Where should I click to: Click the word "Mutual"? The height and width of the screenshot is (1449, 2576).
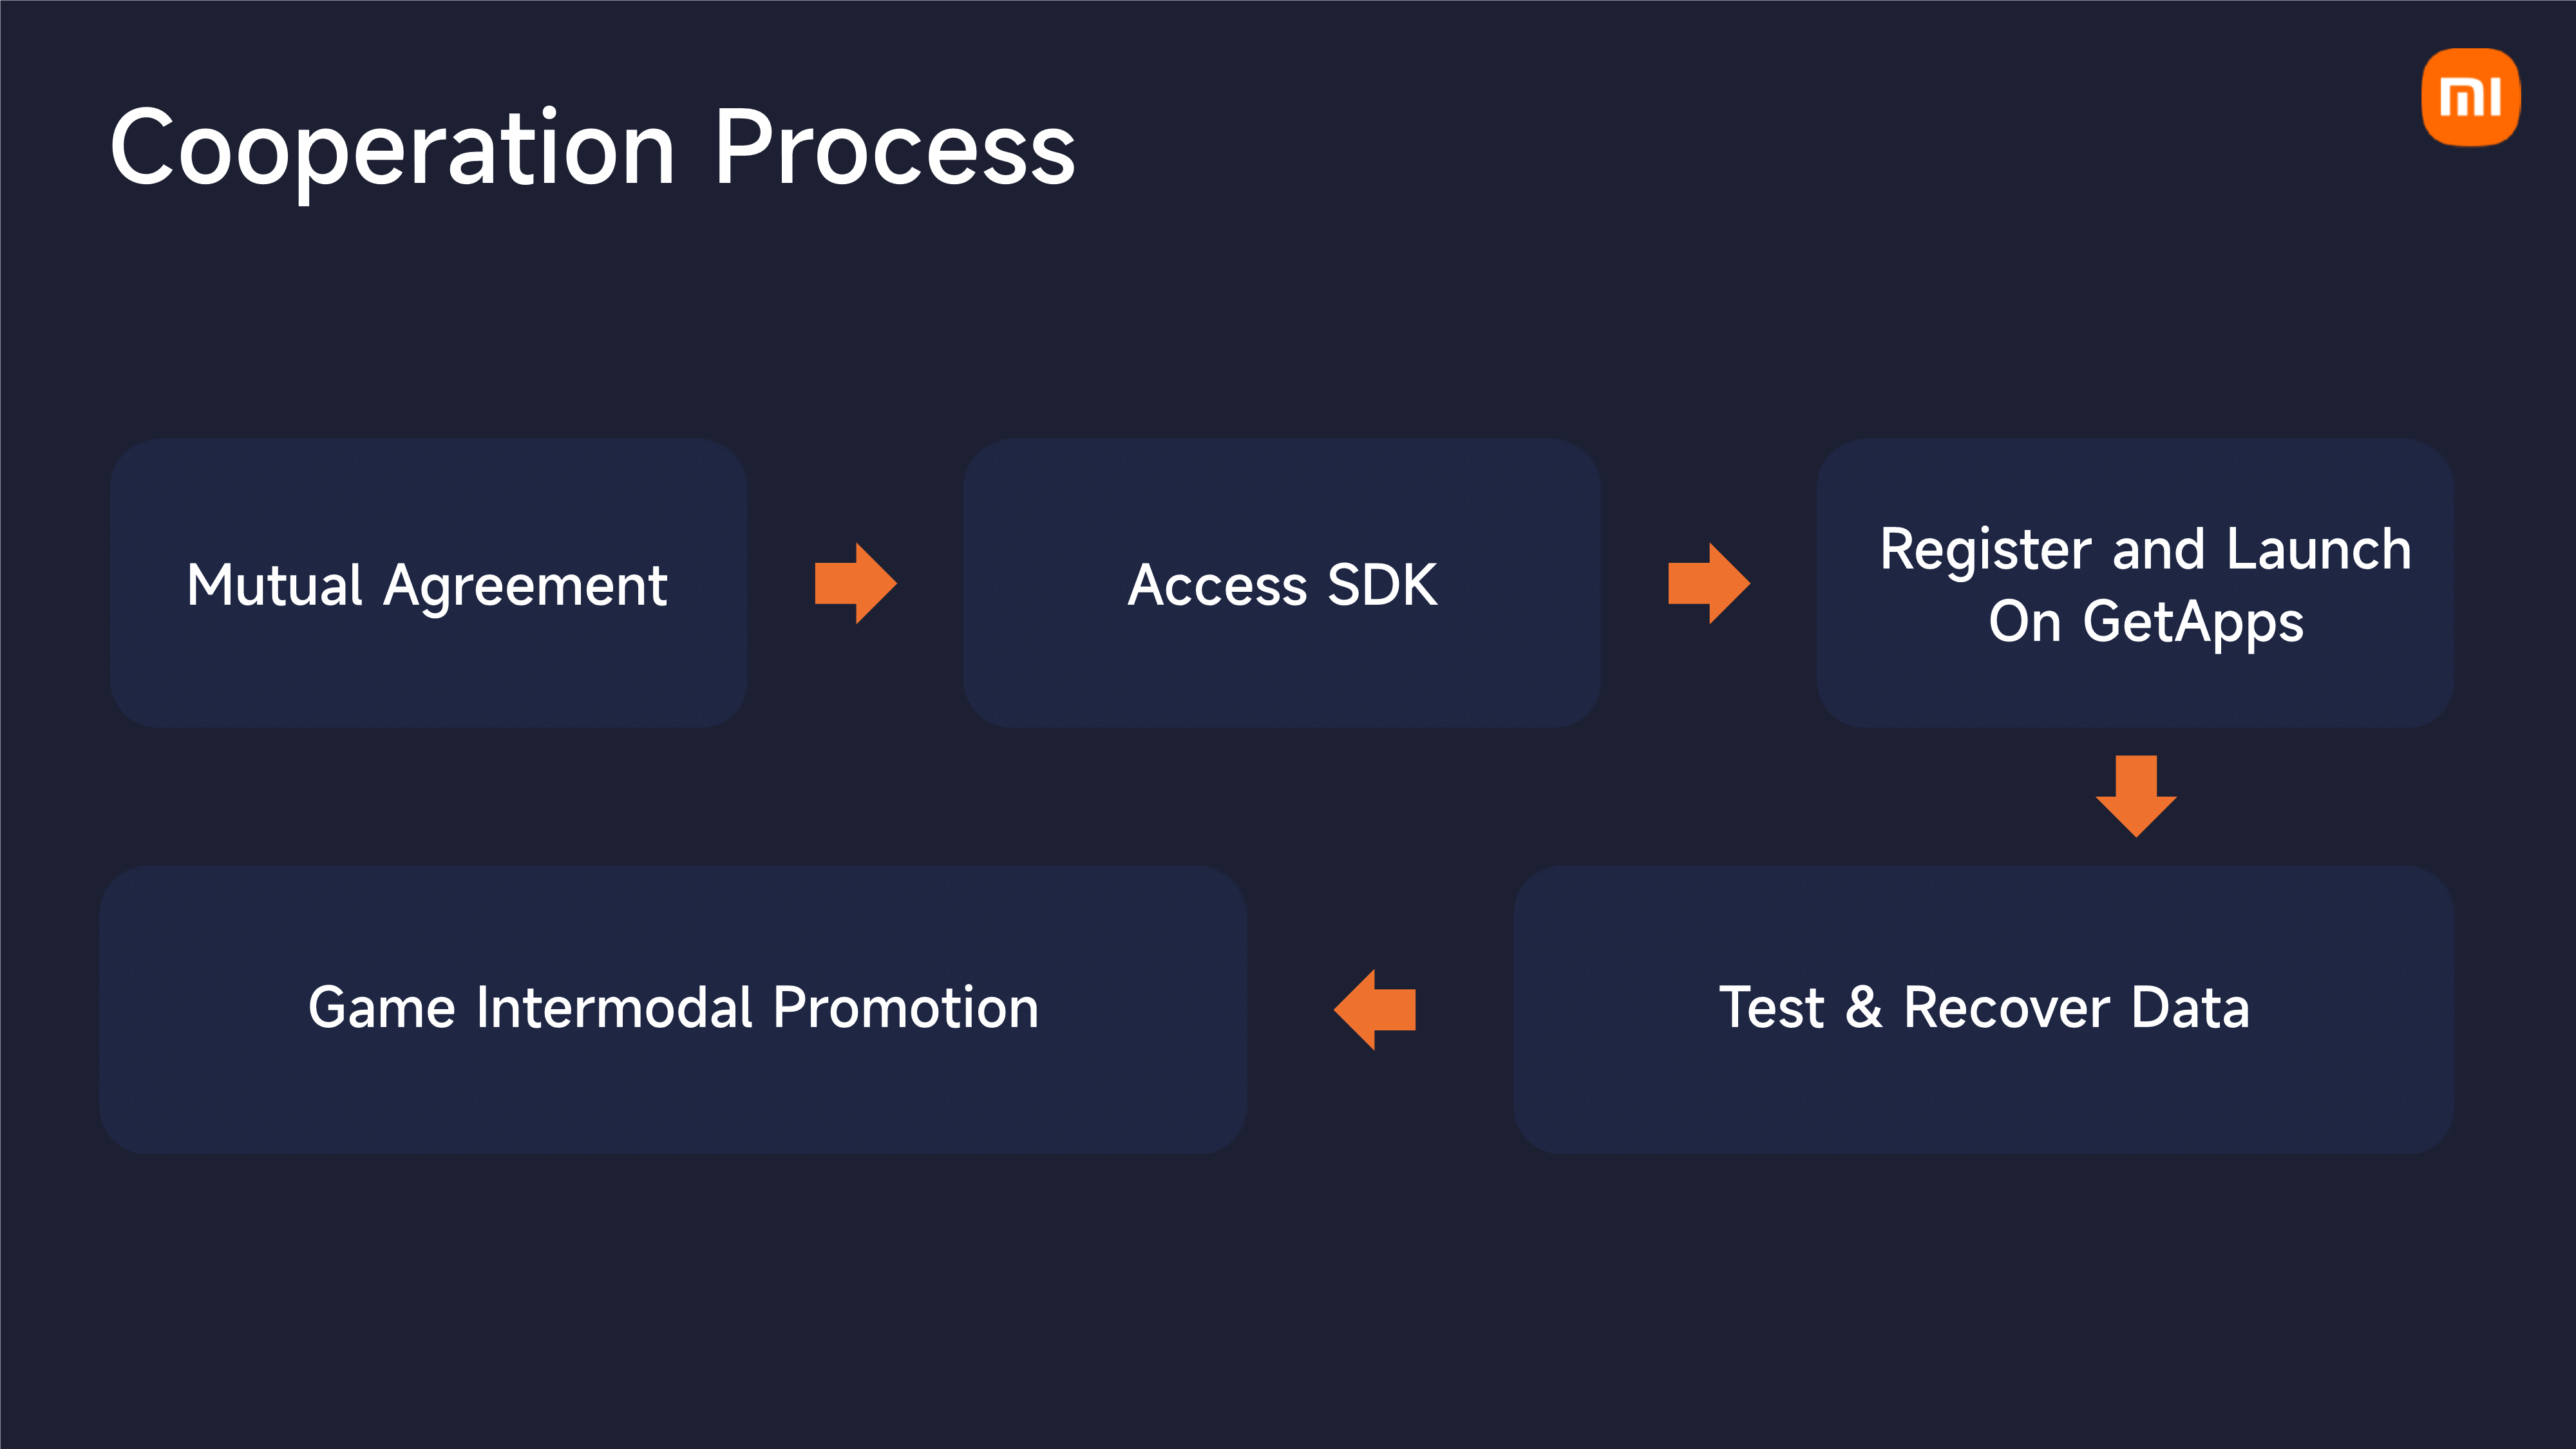click(274, 585)
